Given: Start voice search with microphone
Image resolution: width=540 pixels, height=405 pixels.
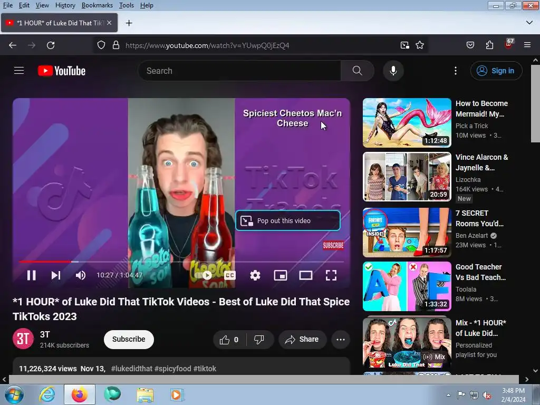Looking at the screenshot, I should (x=393, y=71).
